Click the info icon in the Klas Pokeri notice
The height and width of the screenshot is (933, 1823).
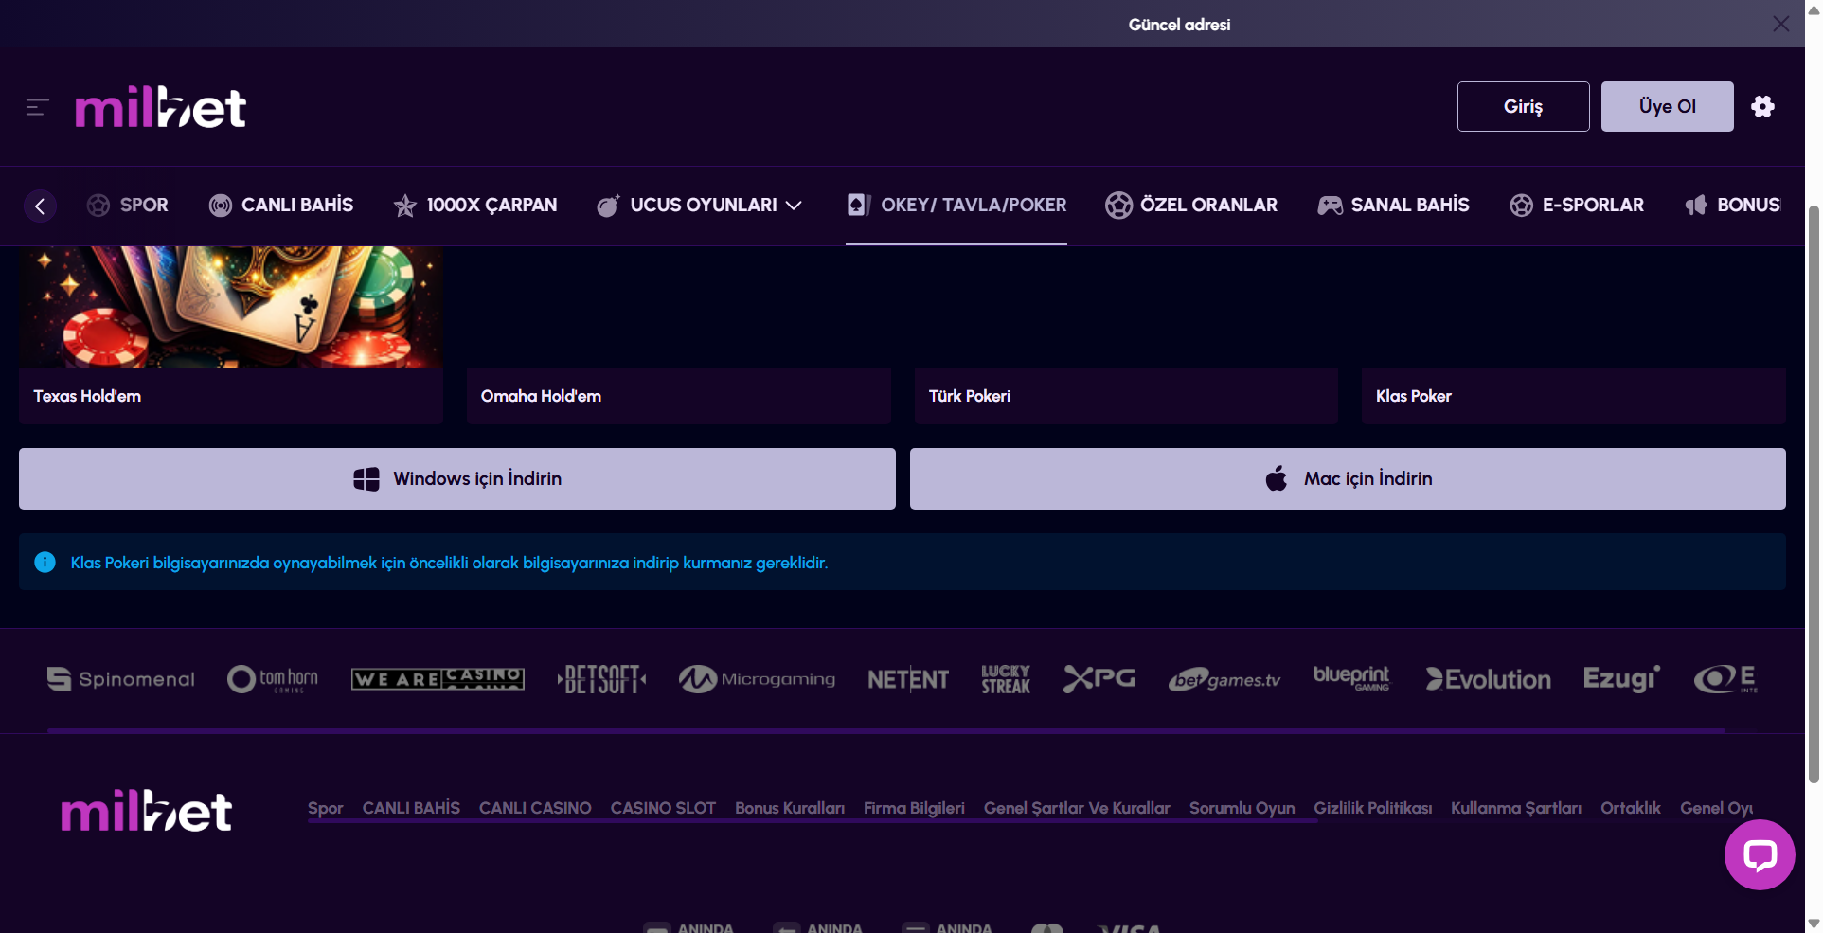pos(45,563)
